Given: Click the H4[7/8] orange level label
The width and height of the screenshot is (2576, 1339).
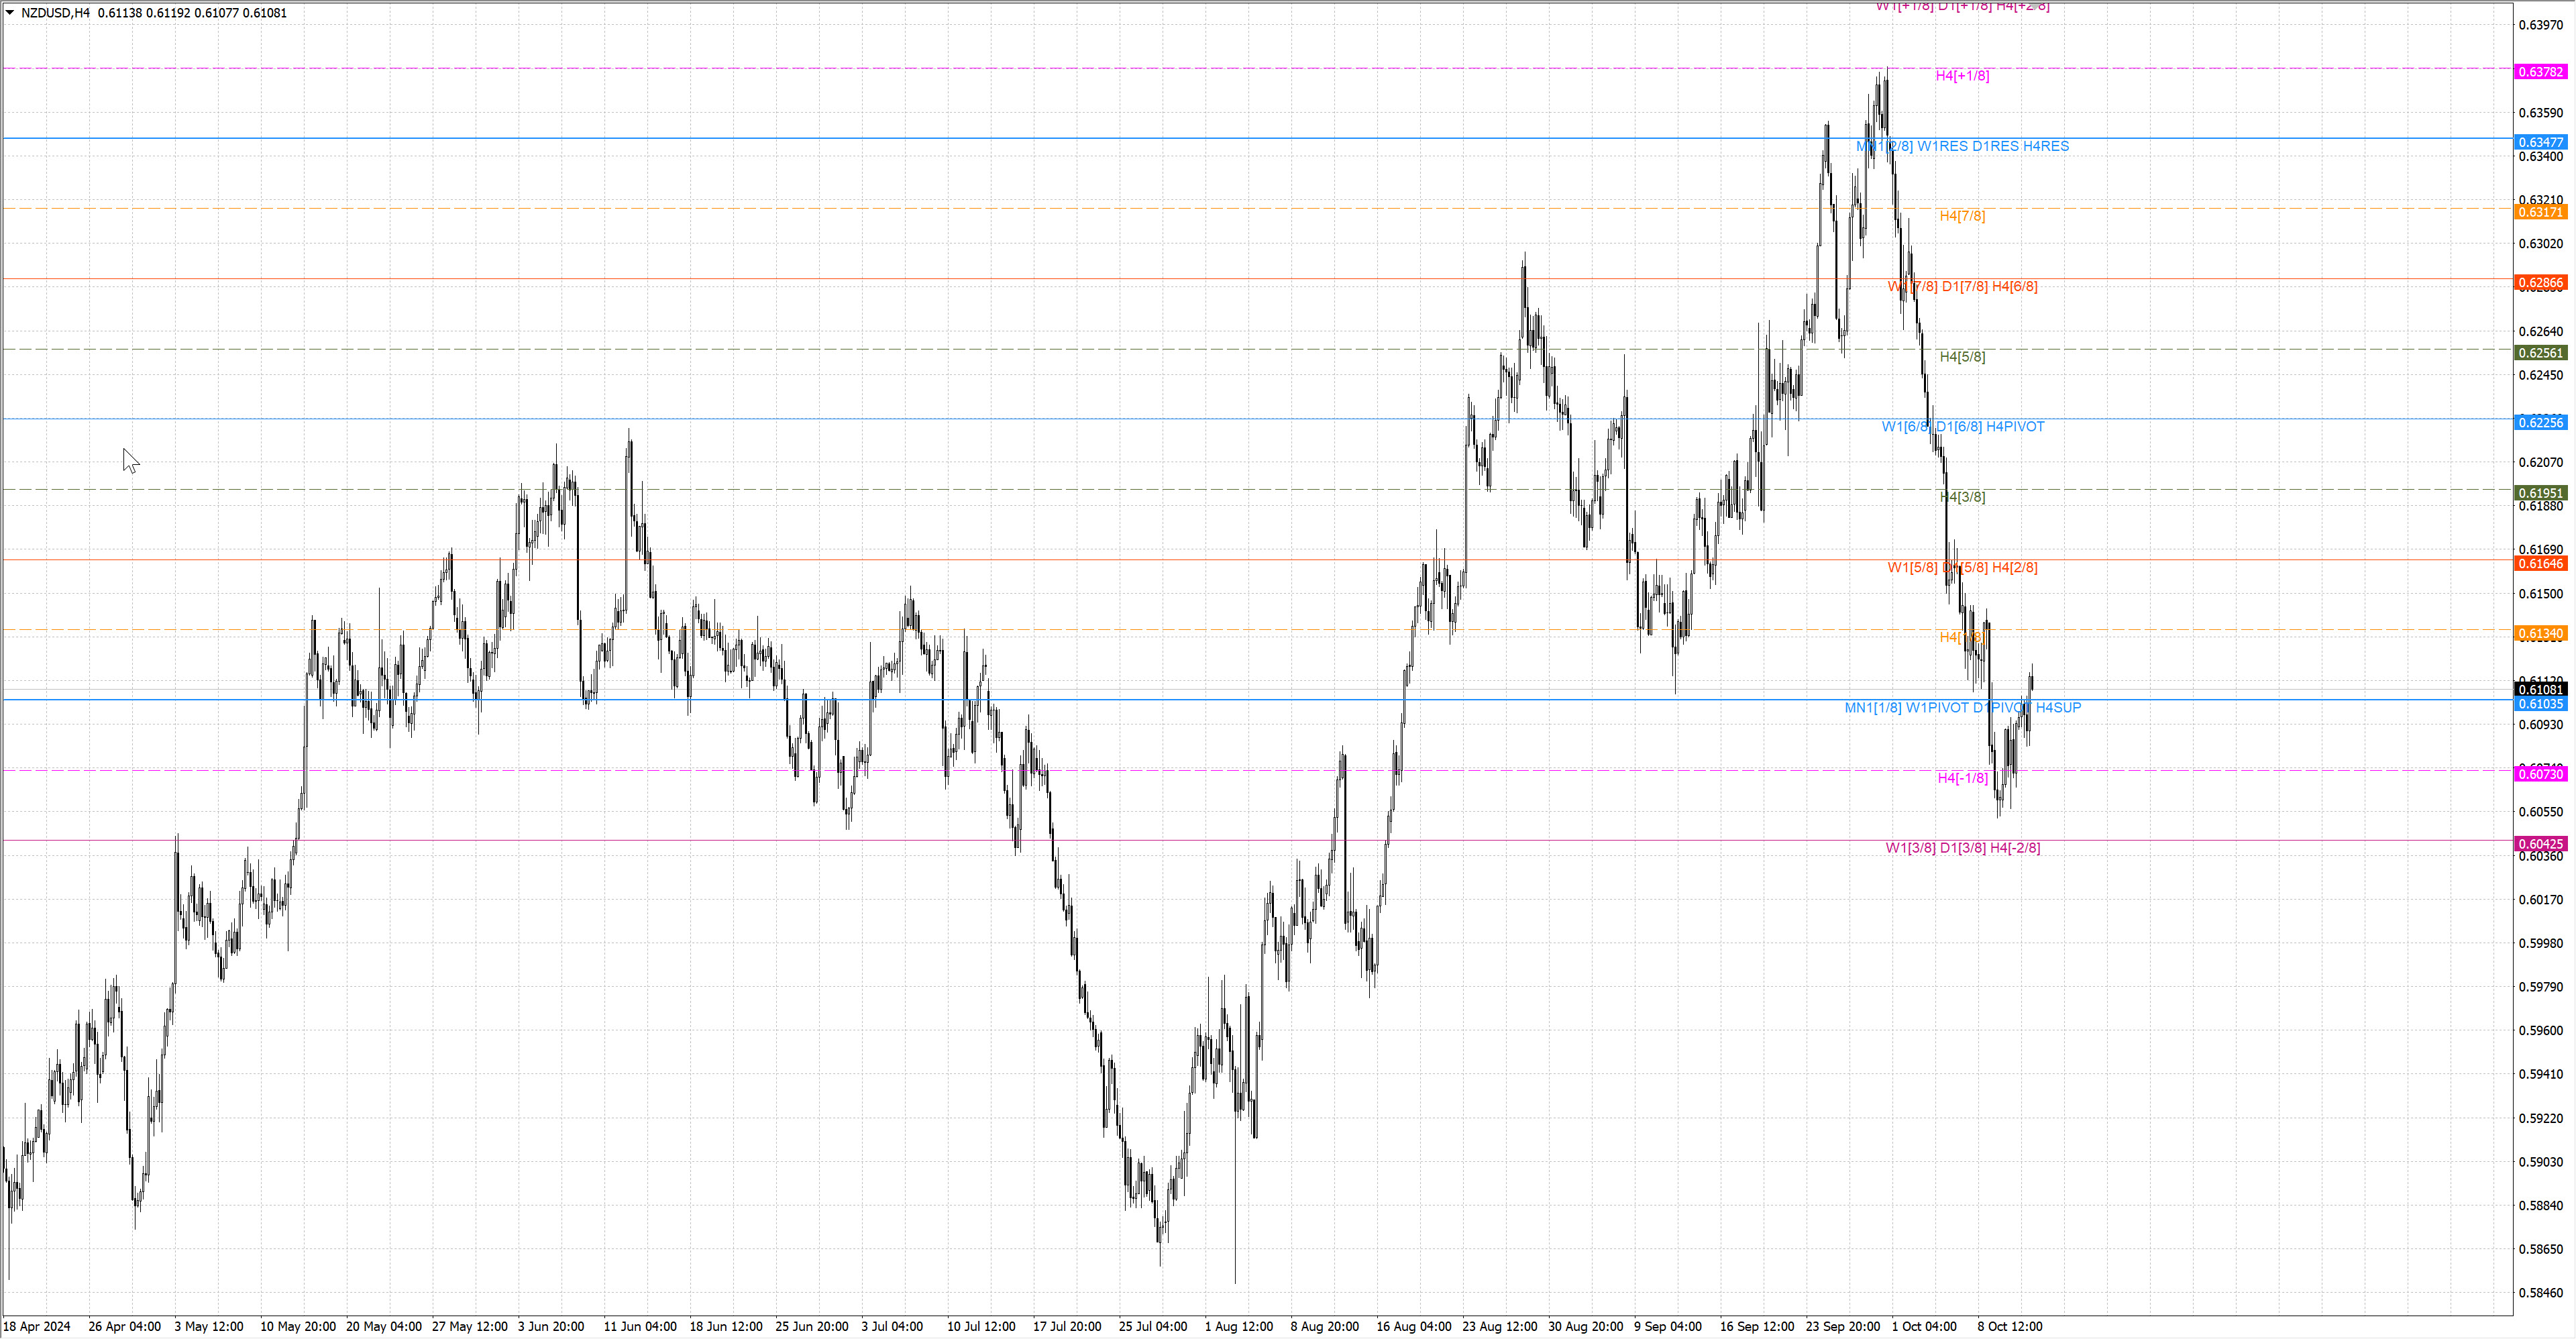Looking at the screenshot, I should [x=1962, y=216].
